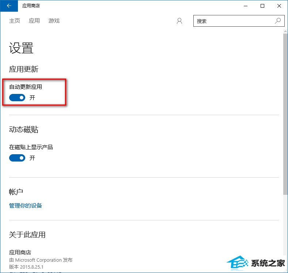This screenshot has height=273, width=288.
Task: Click the scrollbar up arrow
Action: (285, 31)
